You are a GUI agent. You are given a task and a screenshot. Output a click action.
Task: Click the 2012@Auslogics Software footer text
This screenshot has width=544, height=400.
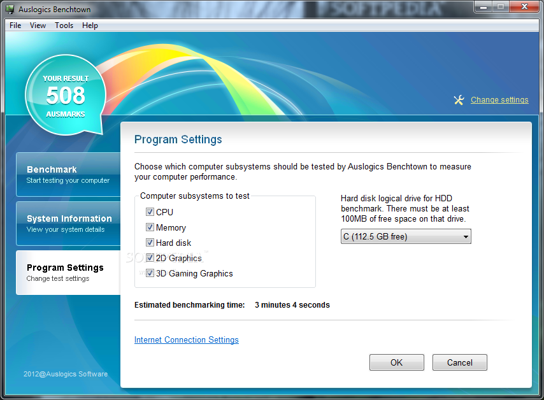point(66,374)
